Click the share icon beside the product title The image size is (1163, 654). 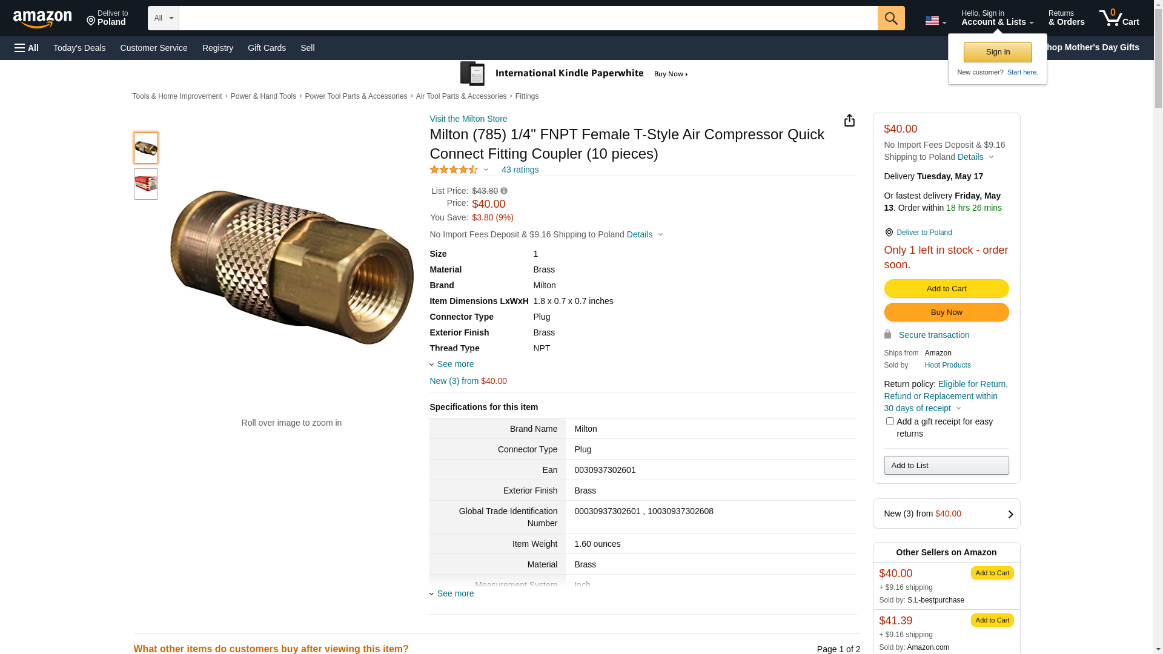[849, 121]
